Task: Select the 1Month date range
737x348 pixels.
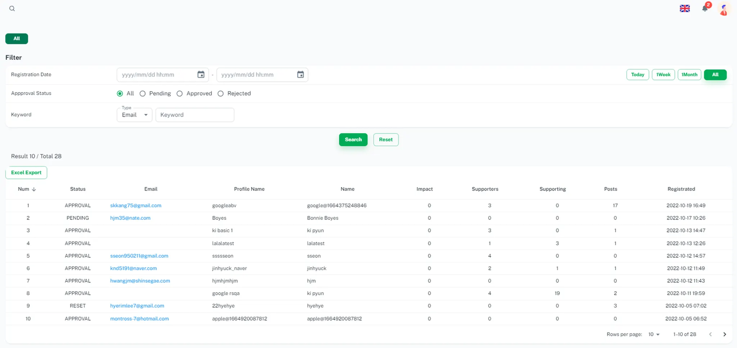Action: [689, 74]
